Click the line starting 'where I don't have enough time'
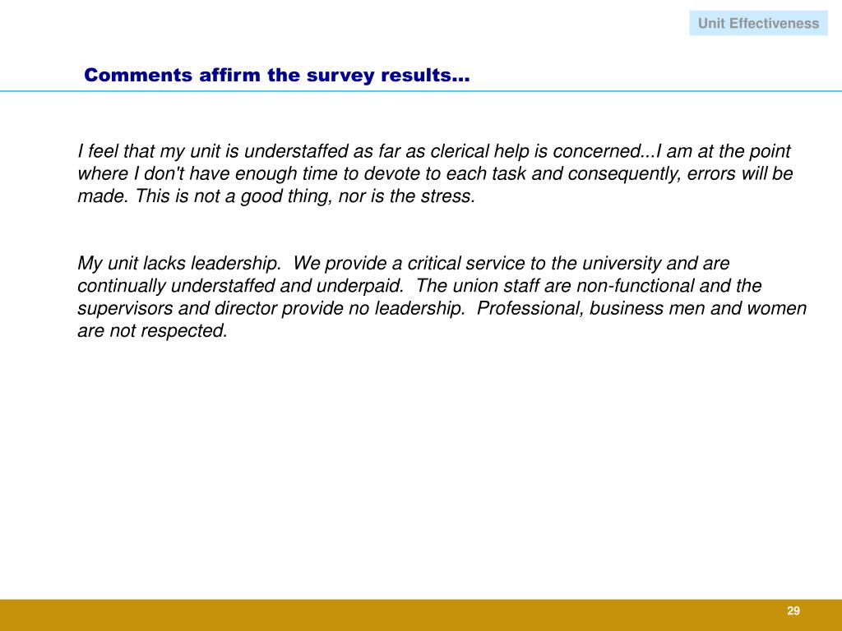This screenshot has height=631, width=842. [435, 174]
